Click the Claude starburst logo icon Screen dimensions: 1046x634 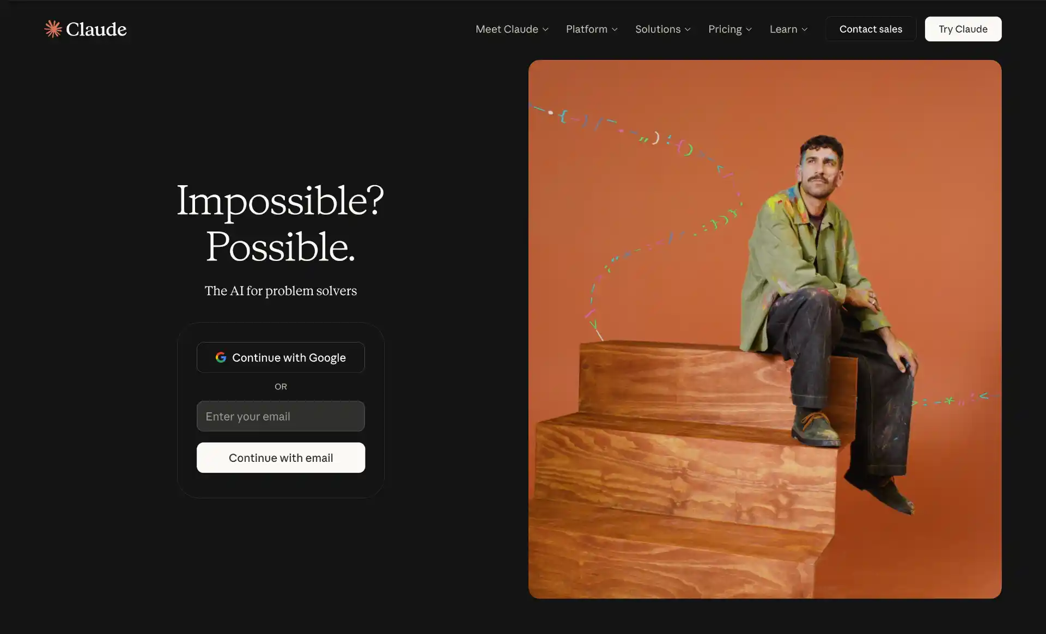click(x=53, y=29)
